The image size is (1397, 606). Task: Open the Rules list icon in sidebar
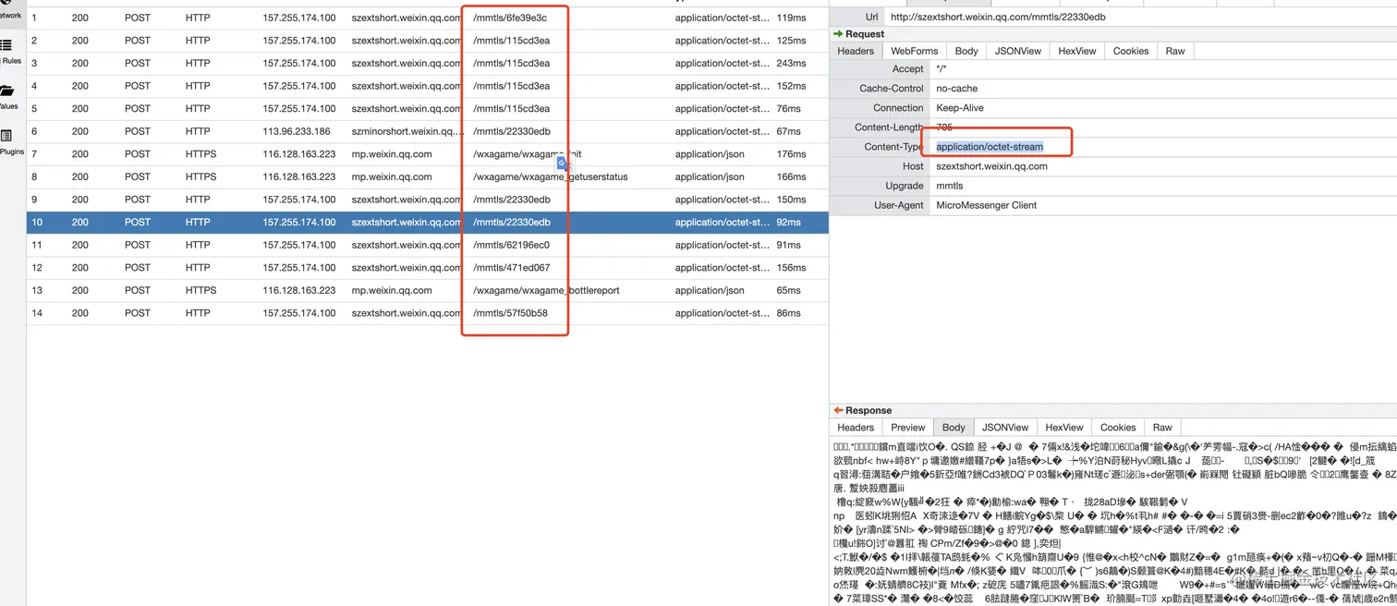[6, 44]
